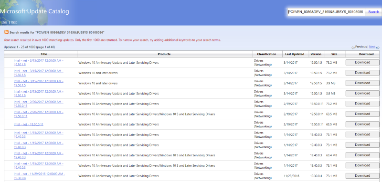Screen dimensions: 382x182
Task: Download 19.50.1.5 Windows 10 and later driver 73.2 MB
Action: point(362,73)
